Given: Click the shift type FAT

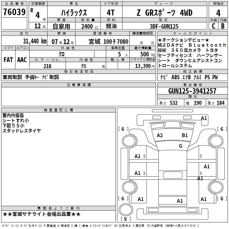Looking at the screenshot, I should [x=8, y=60].
